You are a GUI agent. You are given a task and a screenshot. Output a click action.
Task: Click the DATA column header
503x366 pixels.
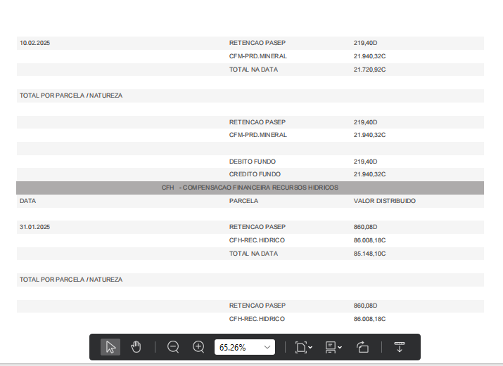28,201
